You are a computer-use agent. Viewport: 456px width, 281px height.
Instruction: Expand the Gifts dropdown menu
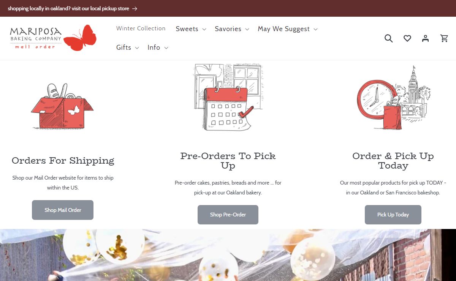click(128, 47)
